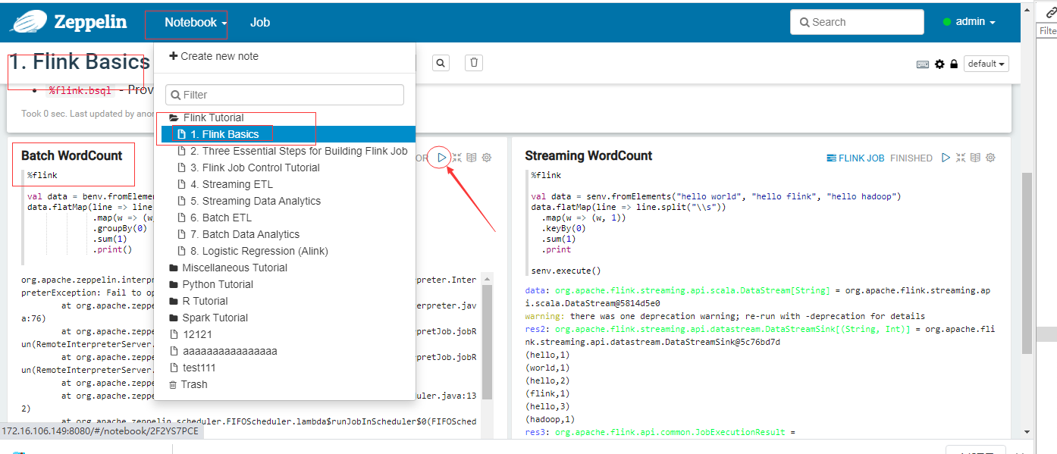Open the note test111
This screenshot has width=1057, height=454.
pos(193,368)
